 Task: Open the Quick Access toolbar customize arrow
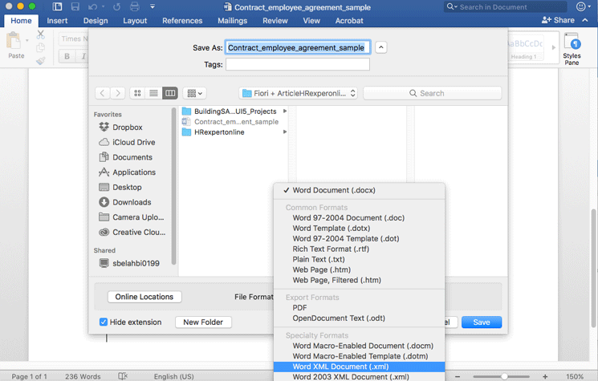click(x=153, y=6)
